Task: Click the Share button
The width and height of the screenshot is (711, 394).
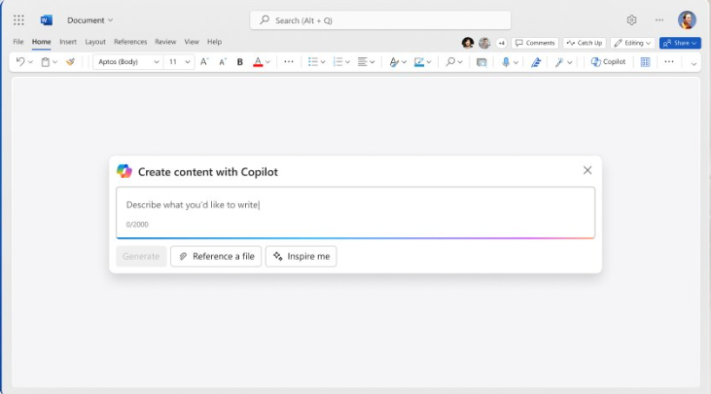Action: coord(680,43)
